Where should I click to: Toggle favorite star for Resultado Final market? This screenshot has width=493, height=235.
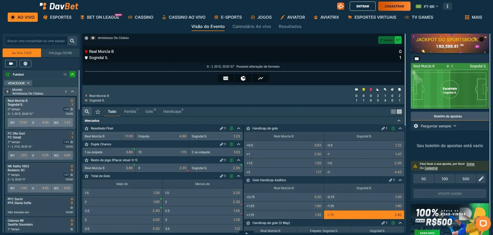coord(87,128)
